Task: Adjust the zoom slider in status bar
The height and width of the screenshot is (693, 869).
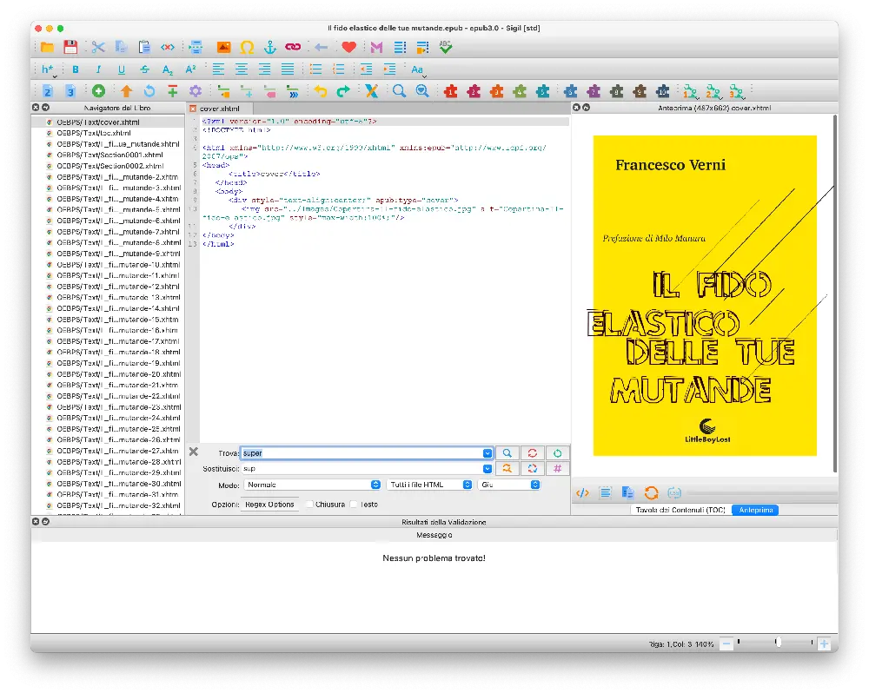Action: coord(778,643)
